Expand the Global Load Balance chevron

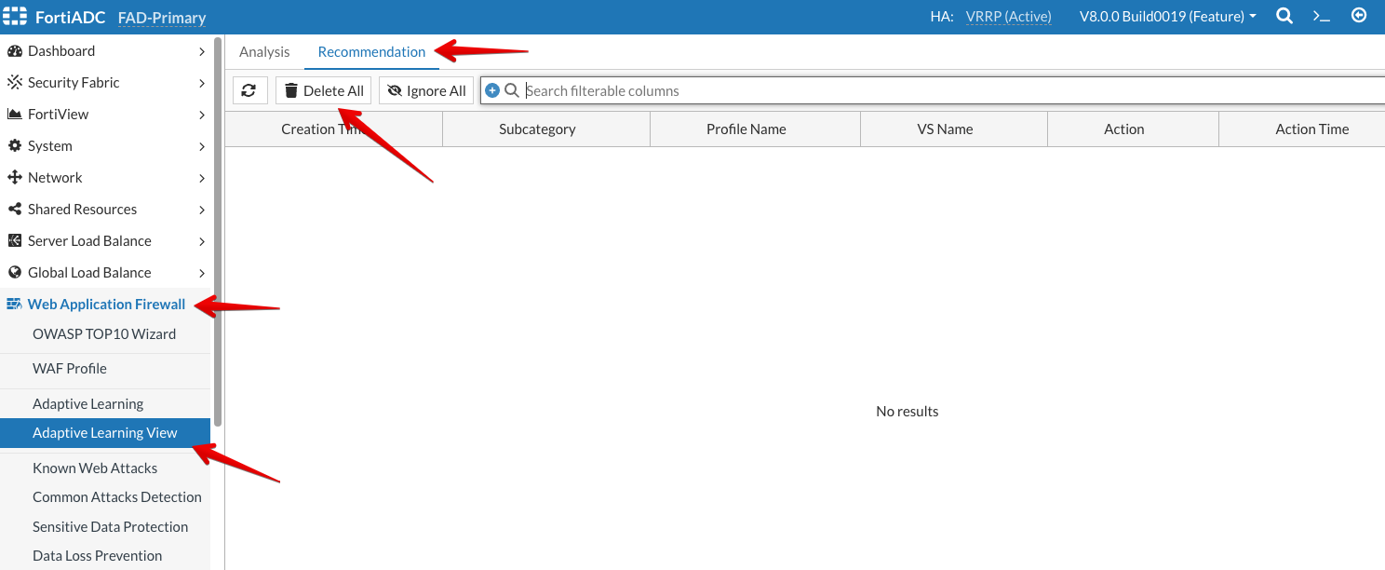pyautogui.click(x=202, y=273)
